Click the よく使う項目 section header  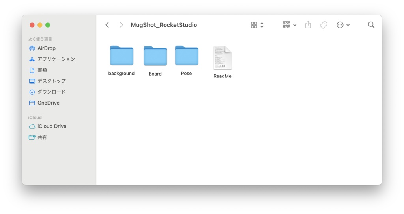coord(40,39)
